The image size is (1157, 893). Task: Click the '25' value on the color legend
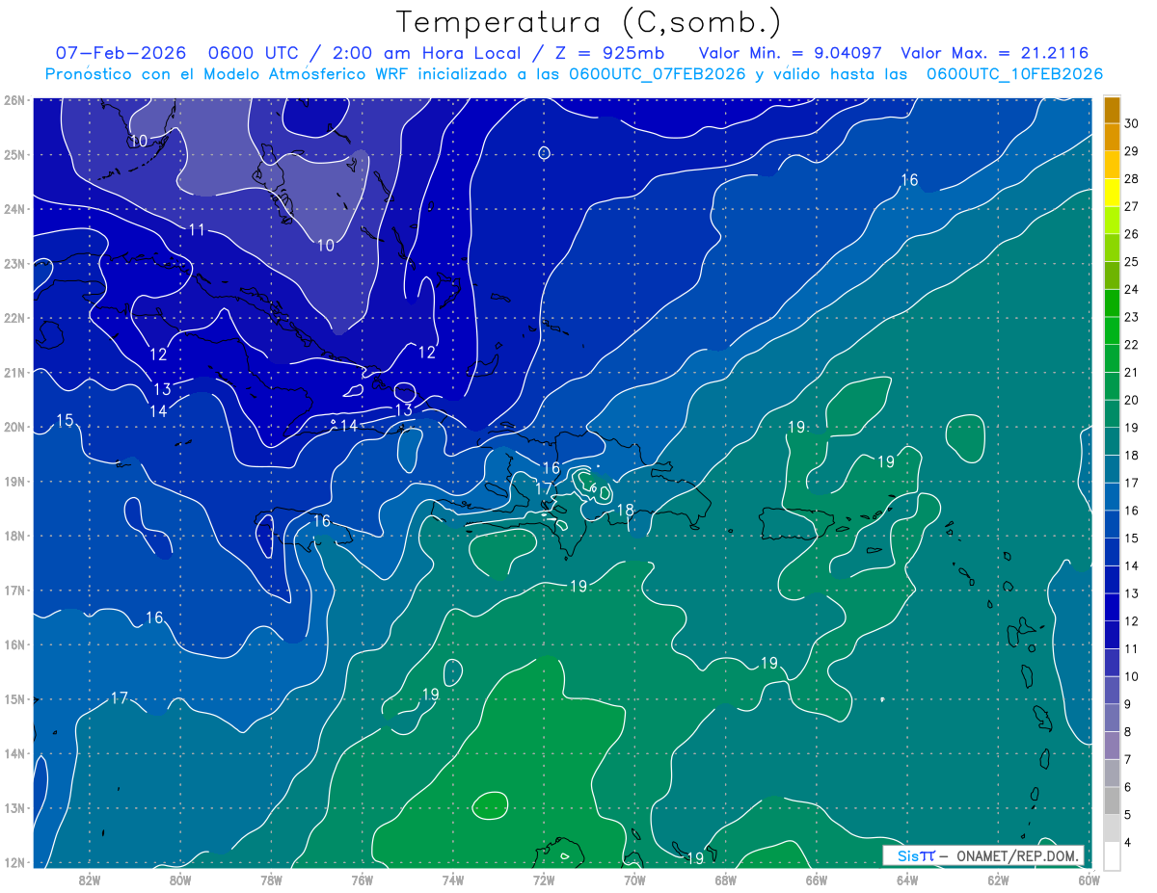[1132, 262]
